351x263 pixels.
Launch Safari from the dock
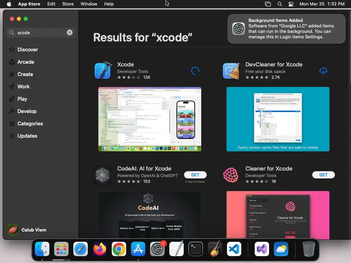point(80,249)
